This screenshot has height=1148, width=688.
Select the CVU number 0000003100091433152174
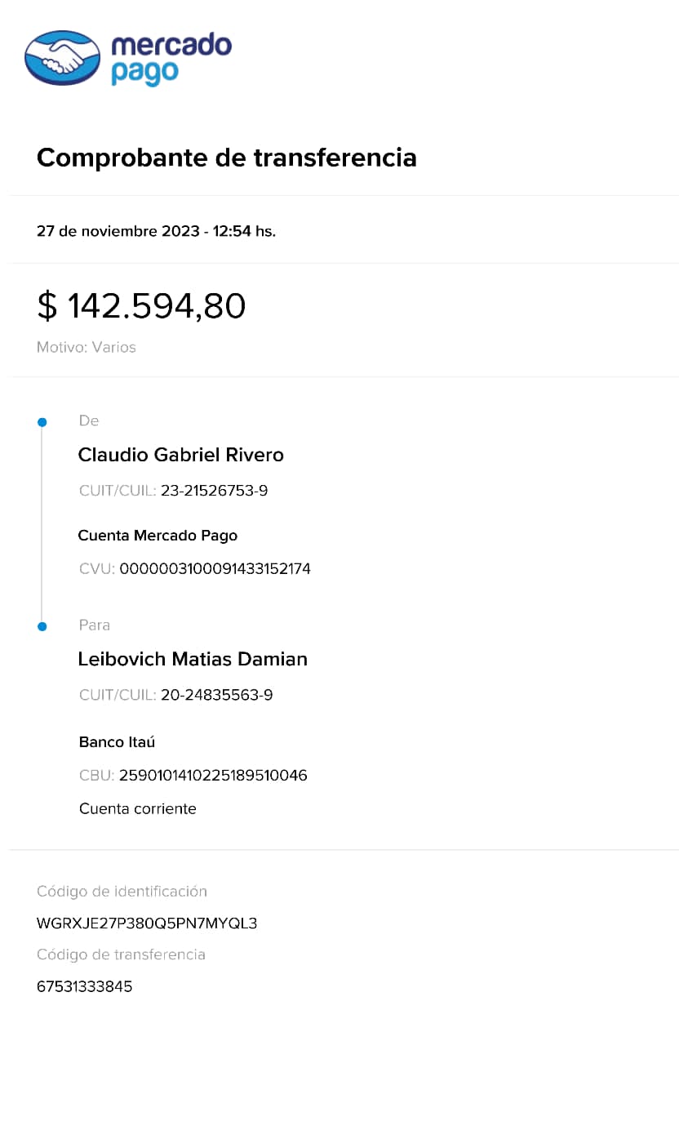click(x=215, y=569)
